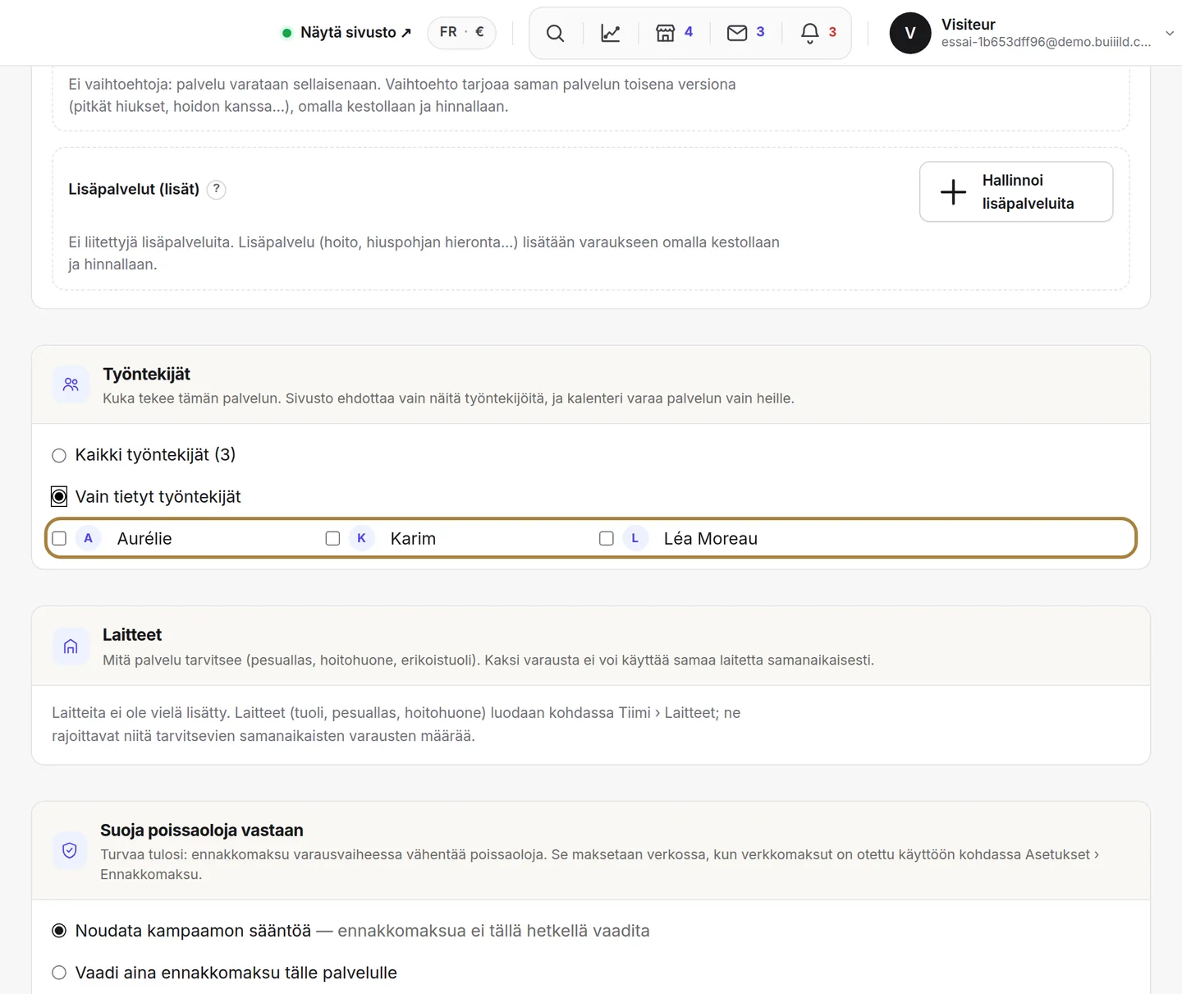
Task: Click Karim's K avatar badge
Action: click(362, 538)
